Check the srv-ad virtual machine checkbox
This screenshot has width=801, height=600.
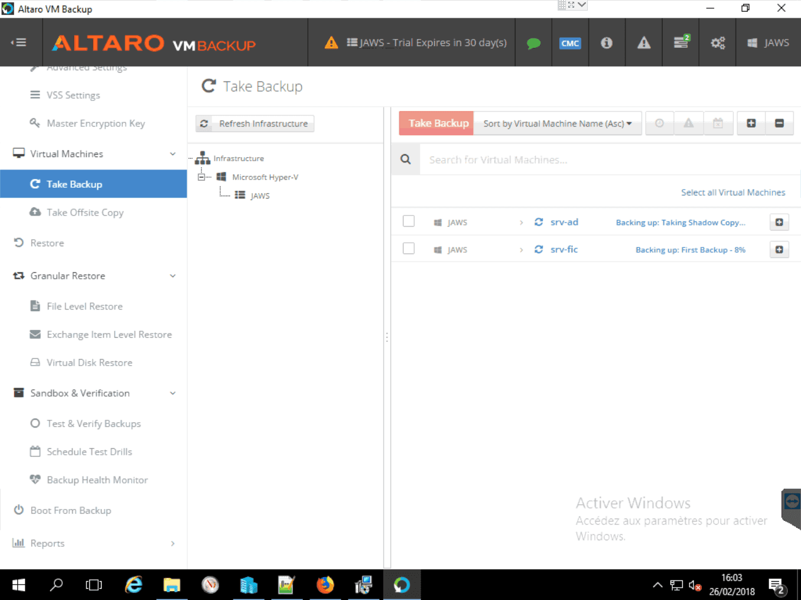(408, 221)
